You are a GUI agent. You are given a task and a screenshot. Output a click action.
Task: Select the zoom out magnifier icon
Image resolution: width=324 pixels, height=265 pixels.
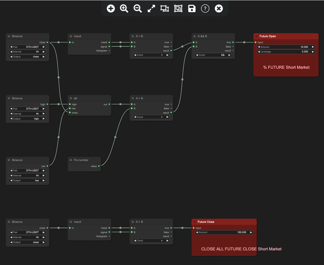click(x=138, y=8)
